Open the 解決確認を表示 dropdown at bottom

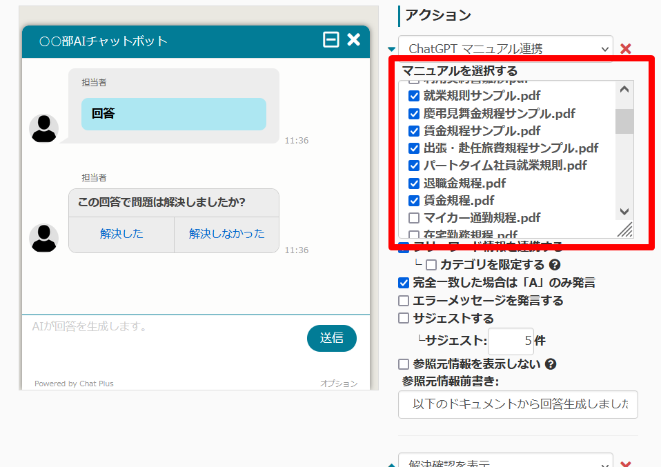[505, 462]
